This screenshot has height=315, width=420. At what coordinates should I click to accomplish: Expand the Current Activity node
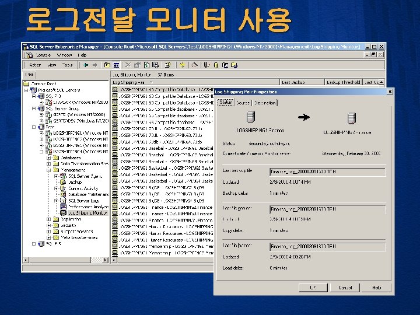[56, 188]
